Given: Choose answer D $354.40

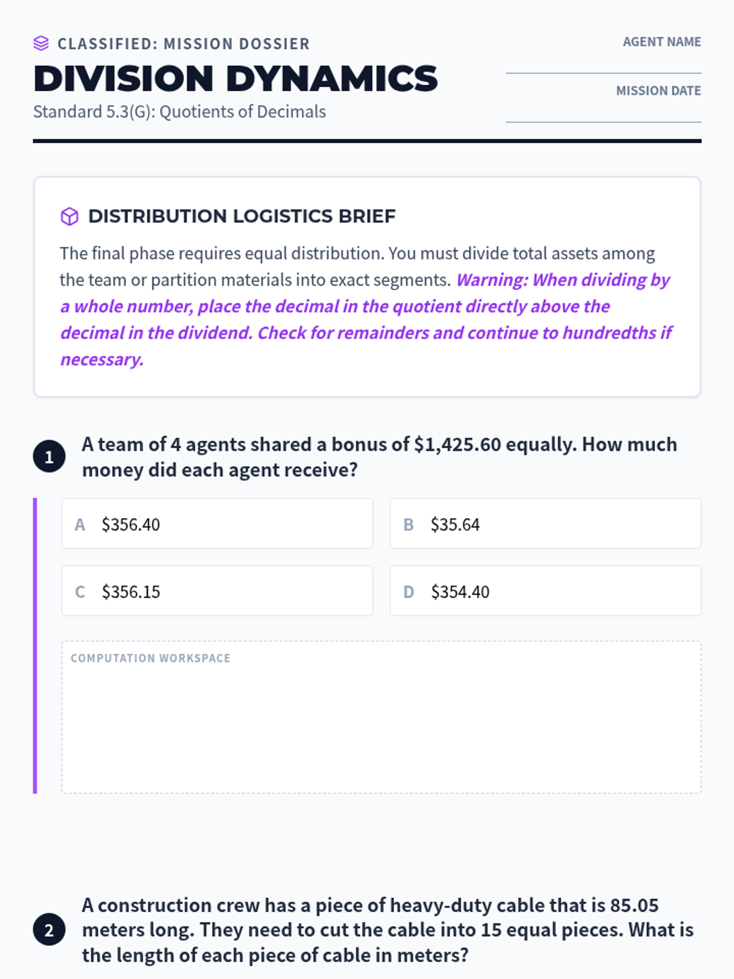Looking at the screenshot, I should click(x=546, y=591).
